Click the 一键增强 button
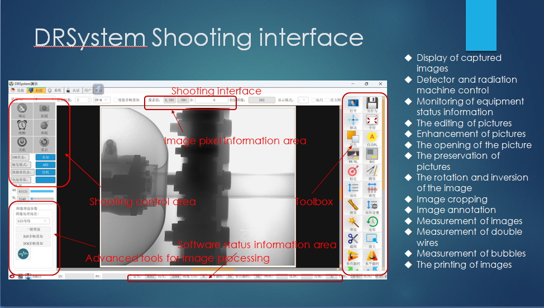544x308 pixels. click(x=34, y=229)
